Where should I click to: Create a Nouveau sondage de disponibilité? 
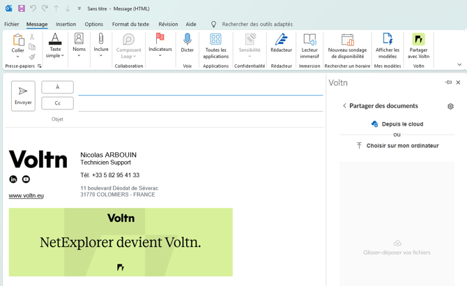347,46
